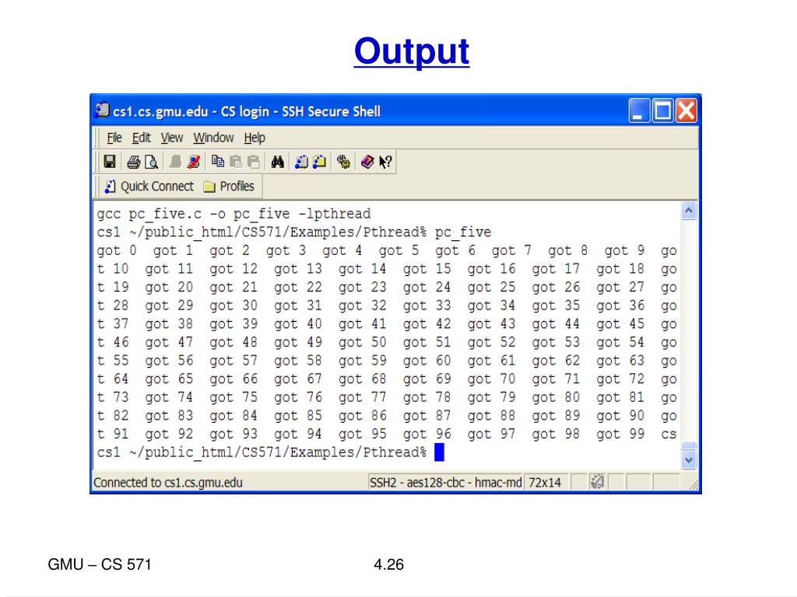
Task: Click the 'got 27' output text
Action: pos(620,287)
